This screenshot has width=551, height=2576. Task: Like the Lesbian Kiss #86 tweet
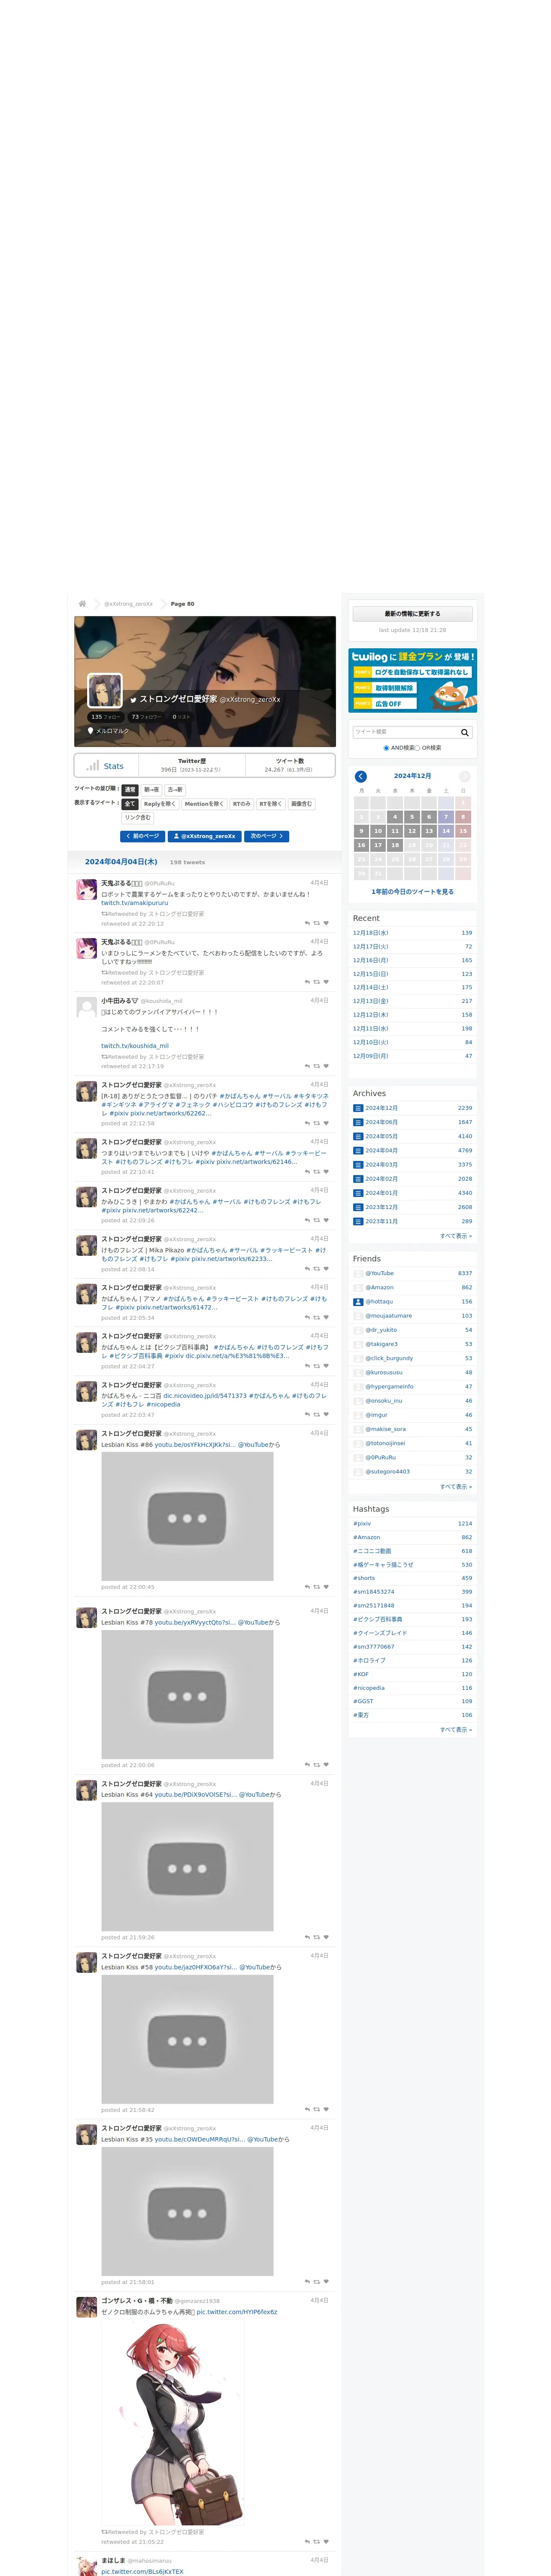pyautogui.click(x=326, y=1587)
